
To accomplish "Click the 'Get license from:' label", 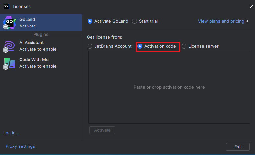I will [x=105, y=37].
